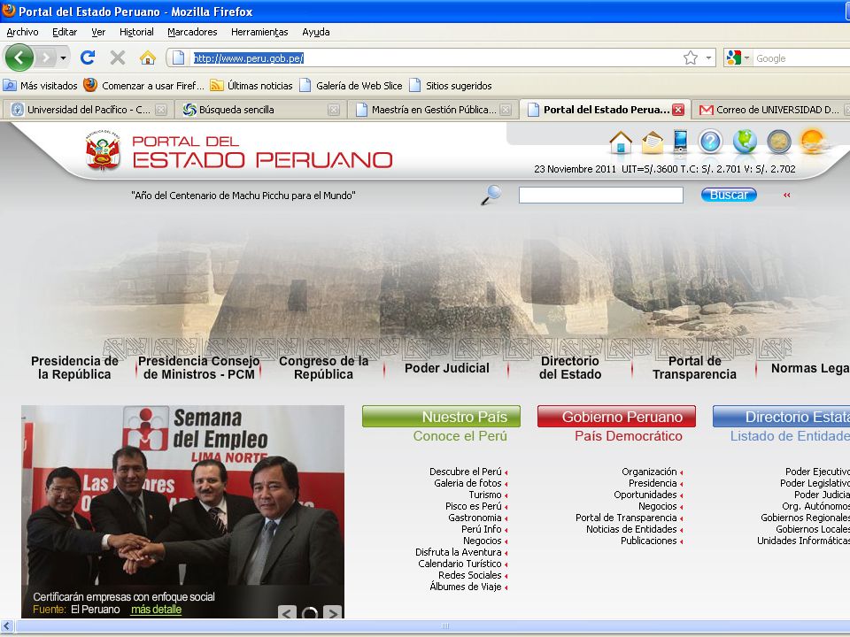Open the Galería de fotos link
The image size is (850, 637).
467,483
